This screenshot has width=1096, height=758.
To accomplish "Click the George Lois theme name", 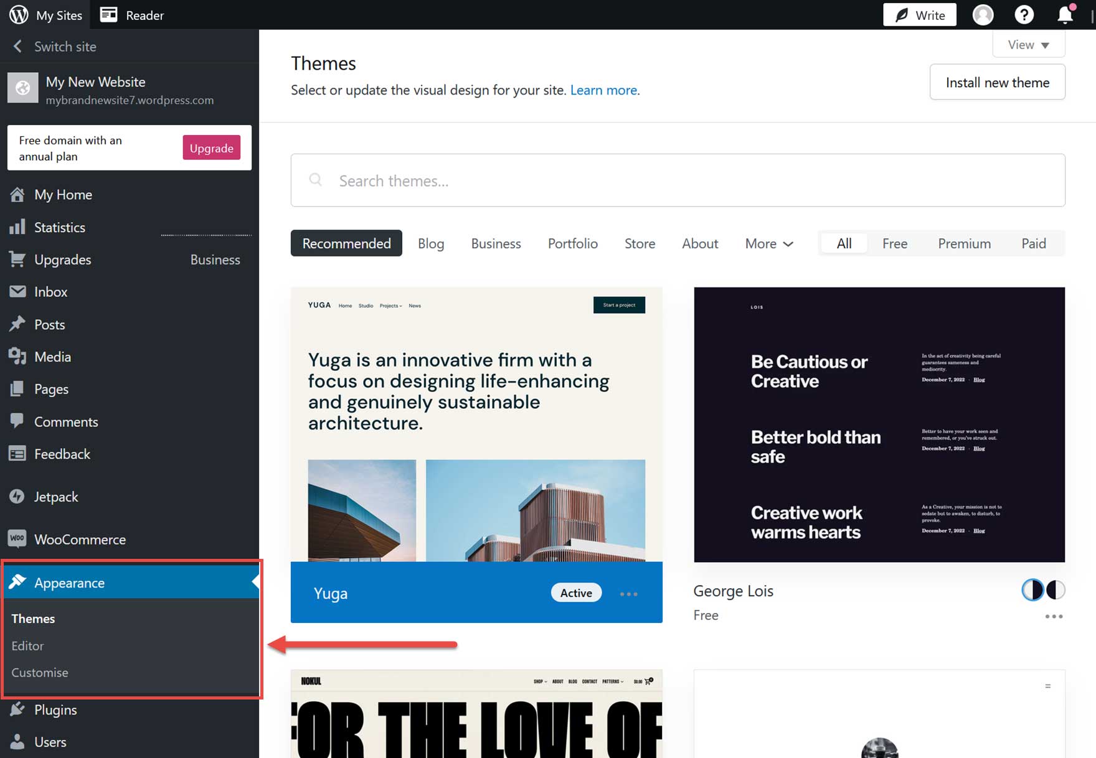I will [733, 591].
